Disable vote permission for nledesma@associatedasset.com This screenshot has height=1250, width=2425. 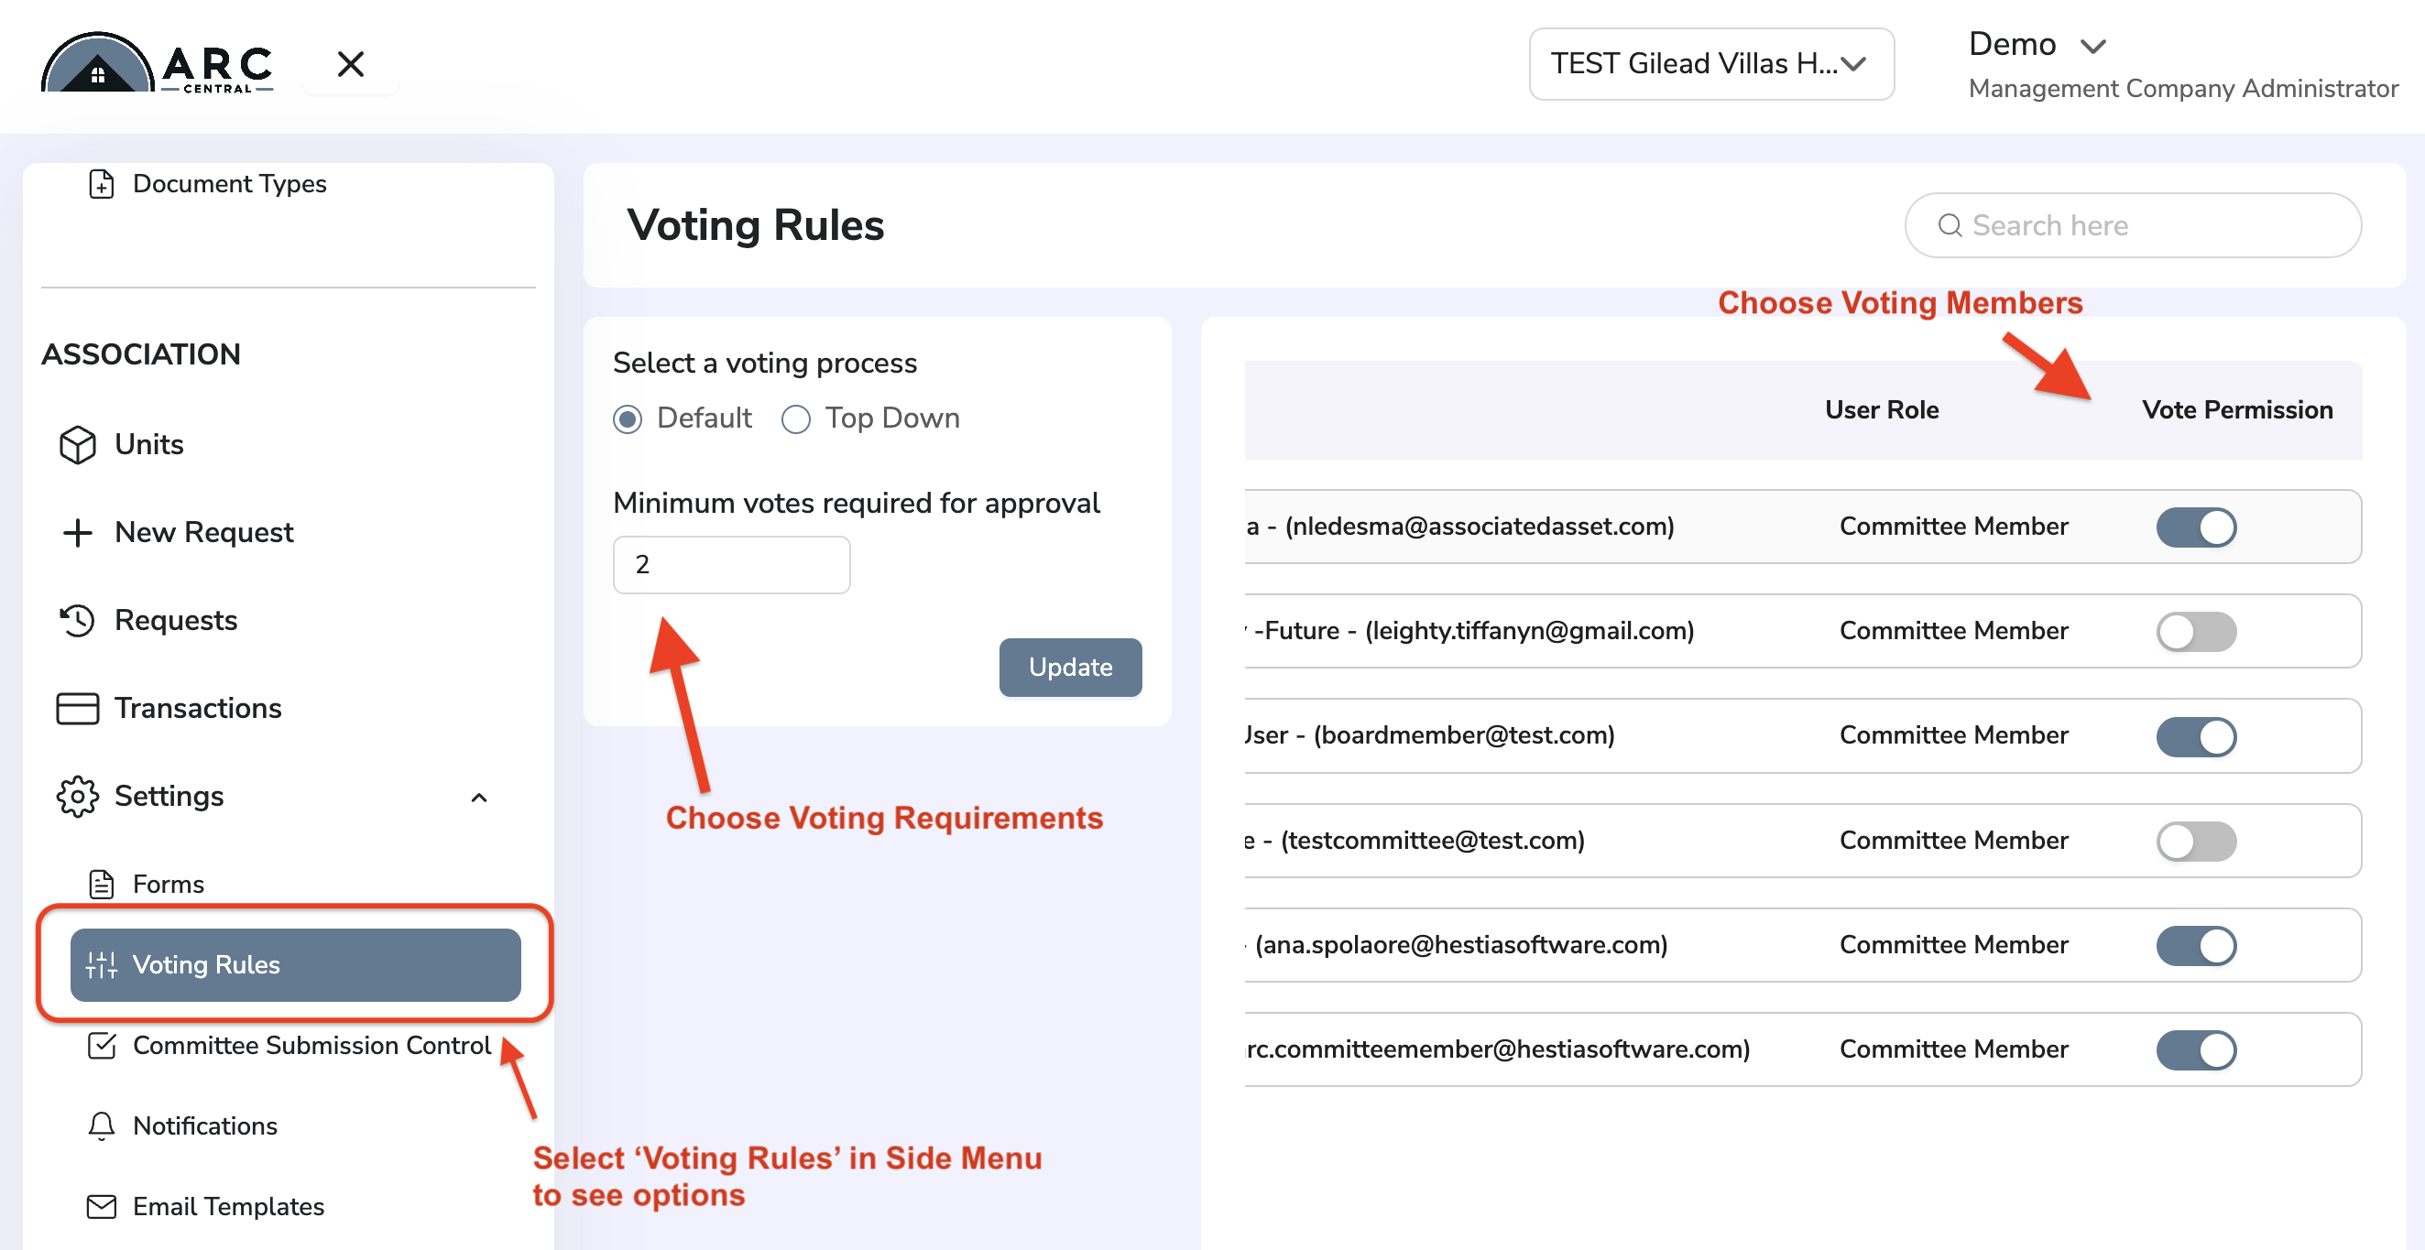click(2196, 527)
